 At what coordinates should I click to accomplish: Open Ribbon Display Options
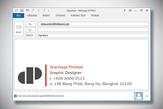pos(130,10)
